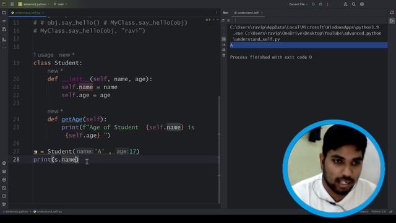Click the __init__ method name

click(75, 79)
